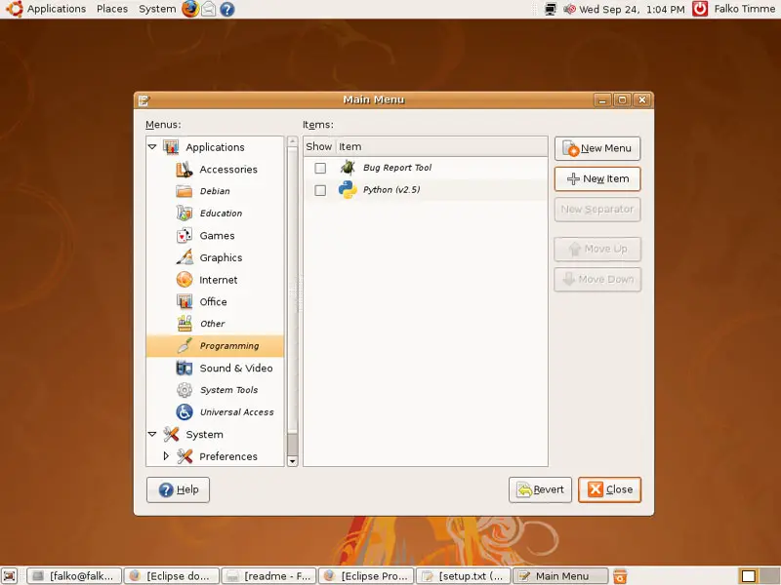Select the Graphics menu label

[221, 257]
